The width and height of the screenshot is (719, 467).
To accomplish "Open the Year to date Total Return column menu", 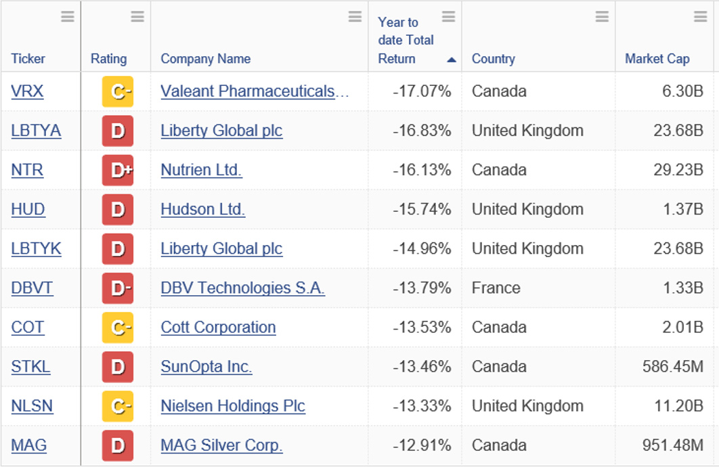I will [x=448, y=17].
